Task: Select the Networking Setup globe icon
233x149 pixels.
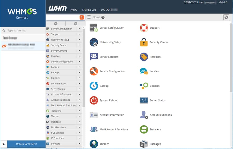Action: pos(93,42)
